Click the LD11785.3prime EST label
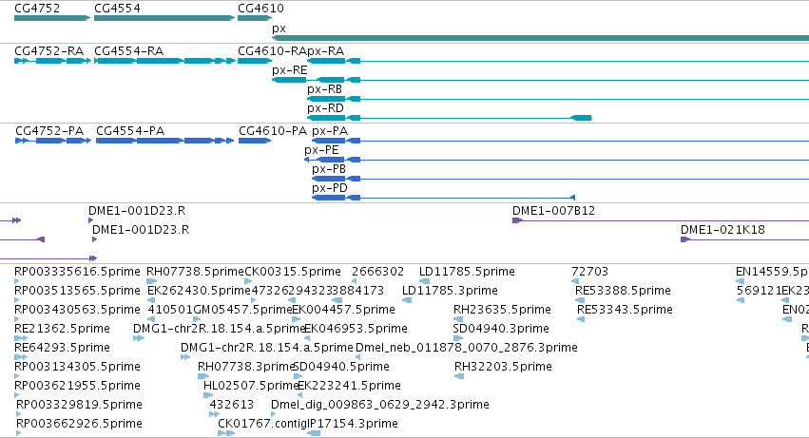The height and width of the screenshot is (438, 809). [x=450, y=291]
